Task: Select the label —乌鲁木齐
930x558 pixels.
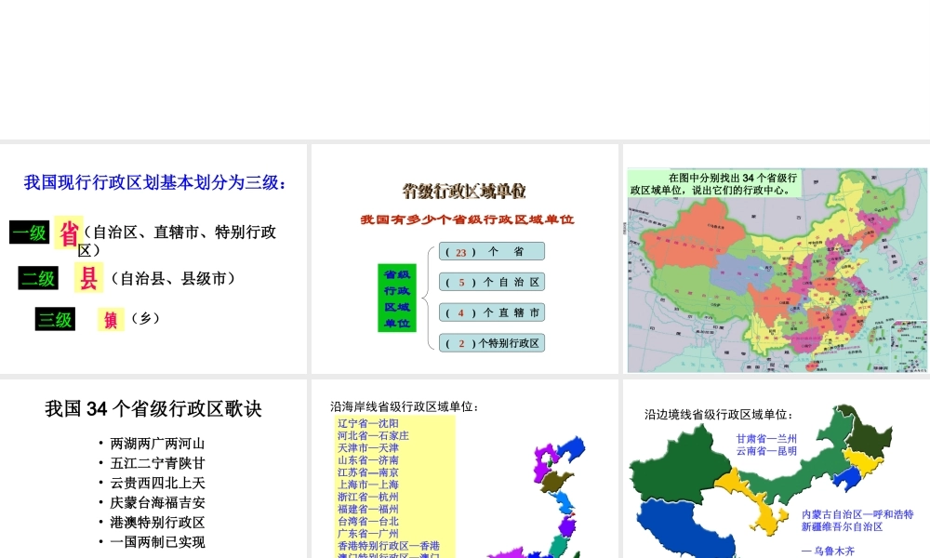Action: (x=828, y=551)
